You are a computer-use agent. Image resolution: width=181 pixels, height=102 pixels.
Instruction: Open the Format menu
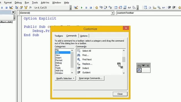point(8,3)
